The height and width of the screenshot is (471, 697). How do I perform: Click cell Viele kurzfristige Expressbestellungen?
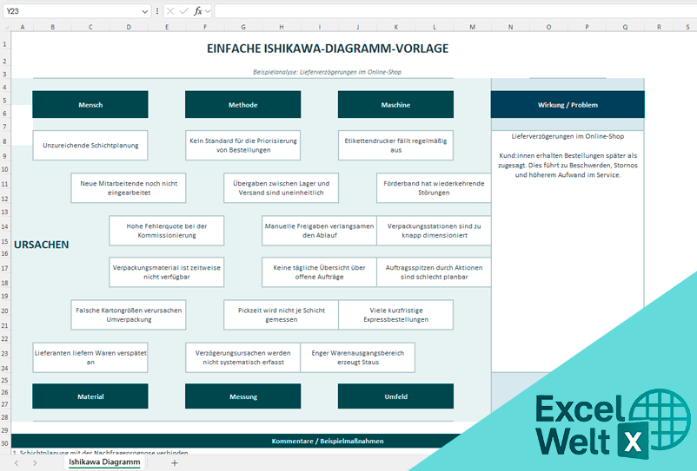395,315
